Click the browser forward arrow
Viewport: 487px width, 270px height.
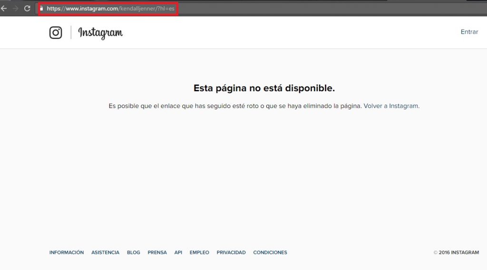tap(16, 9)
